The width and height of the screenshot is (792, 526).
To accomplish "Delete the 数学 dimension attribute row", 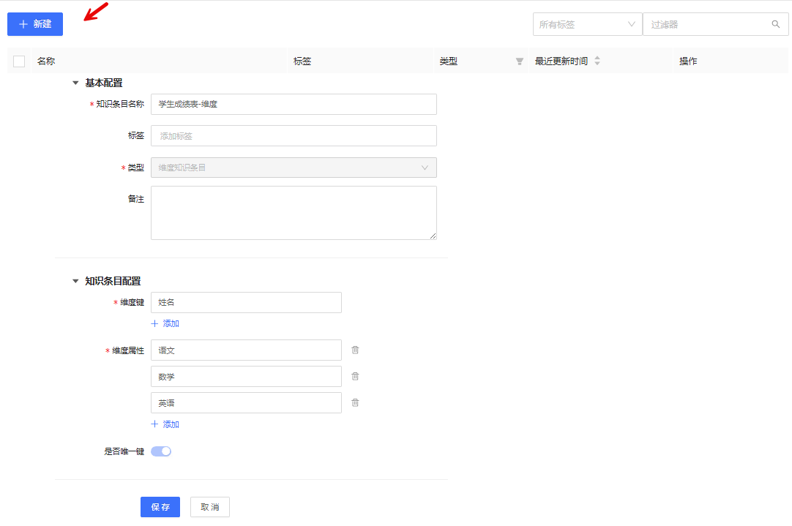I will pyautogui.click(x=355, y=376).
